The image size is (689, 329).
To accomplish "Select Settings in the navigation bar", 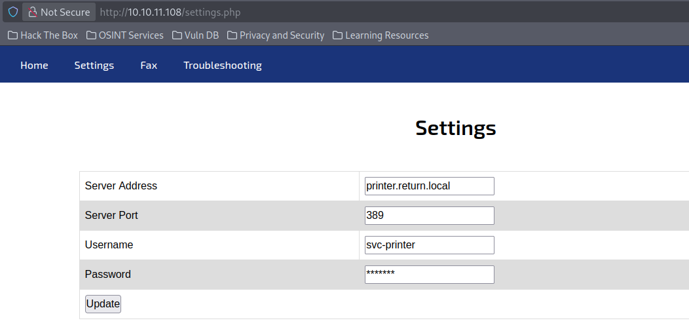I will pos(94,65).
